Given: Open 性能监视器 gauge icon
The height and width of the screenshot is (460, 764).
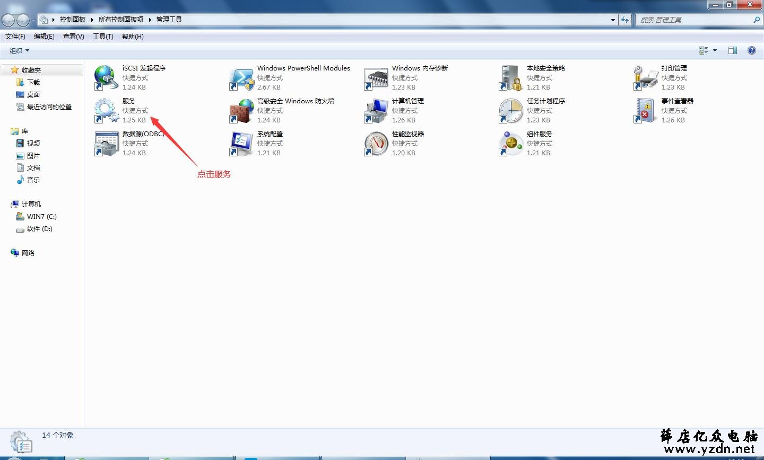Looking at the screenshot, I should click(376, 143).
